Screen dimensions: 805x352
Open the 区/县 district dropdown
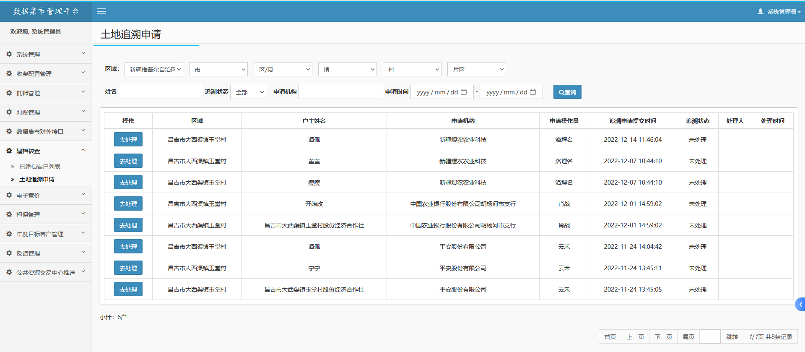coord(283,69)
